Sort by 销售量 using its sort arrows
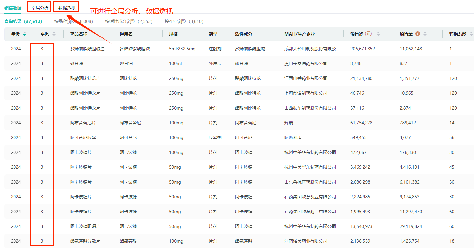Image resolution: width=474 pixels, height=249 pixels. pos(425,34)
